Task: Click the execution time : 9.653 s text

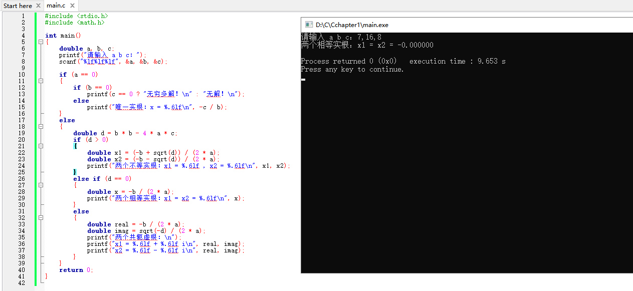Action: tap(458, 61)
